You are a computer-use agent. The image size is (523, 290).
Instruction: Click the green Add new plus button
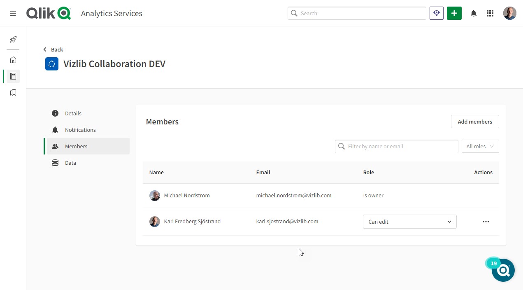coord(454,13)
